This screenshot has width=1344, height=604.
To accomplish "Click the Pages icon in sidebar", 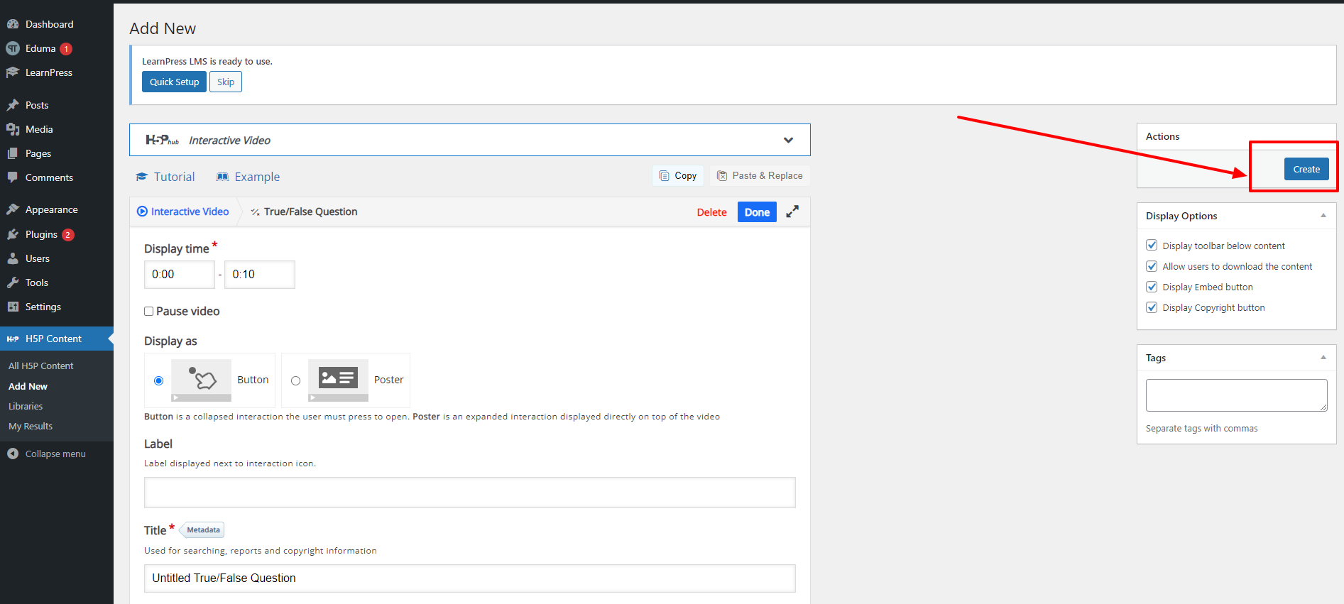I will tap(13, 153).
